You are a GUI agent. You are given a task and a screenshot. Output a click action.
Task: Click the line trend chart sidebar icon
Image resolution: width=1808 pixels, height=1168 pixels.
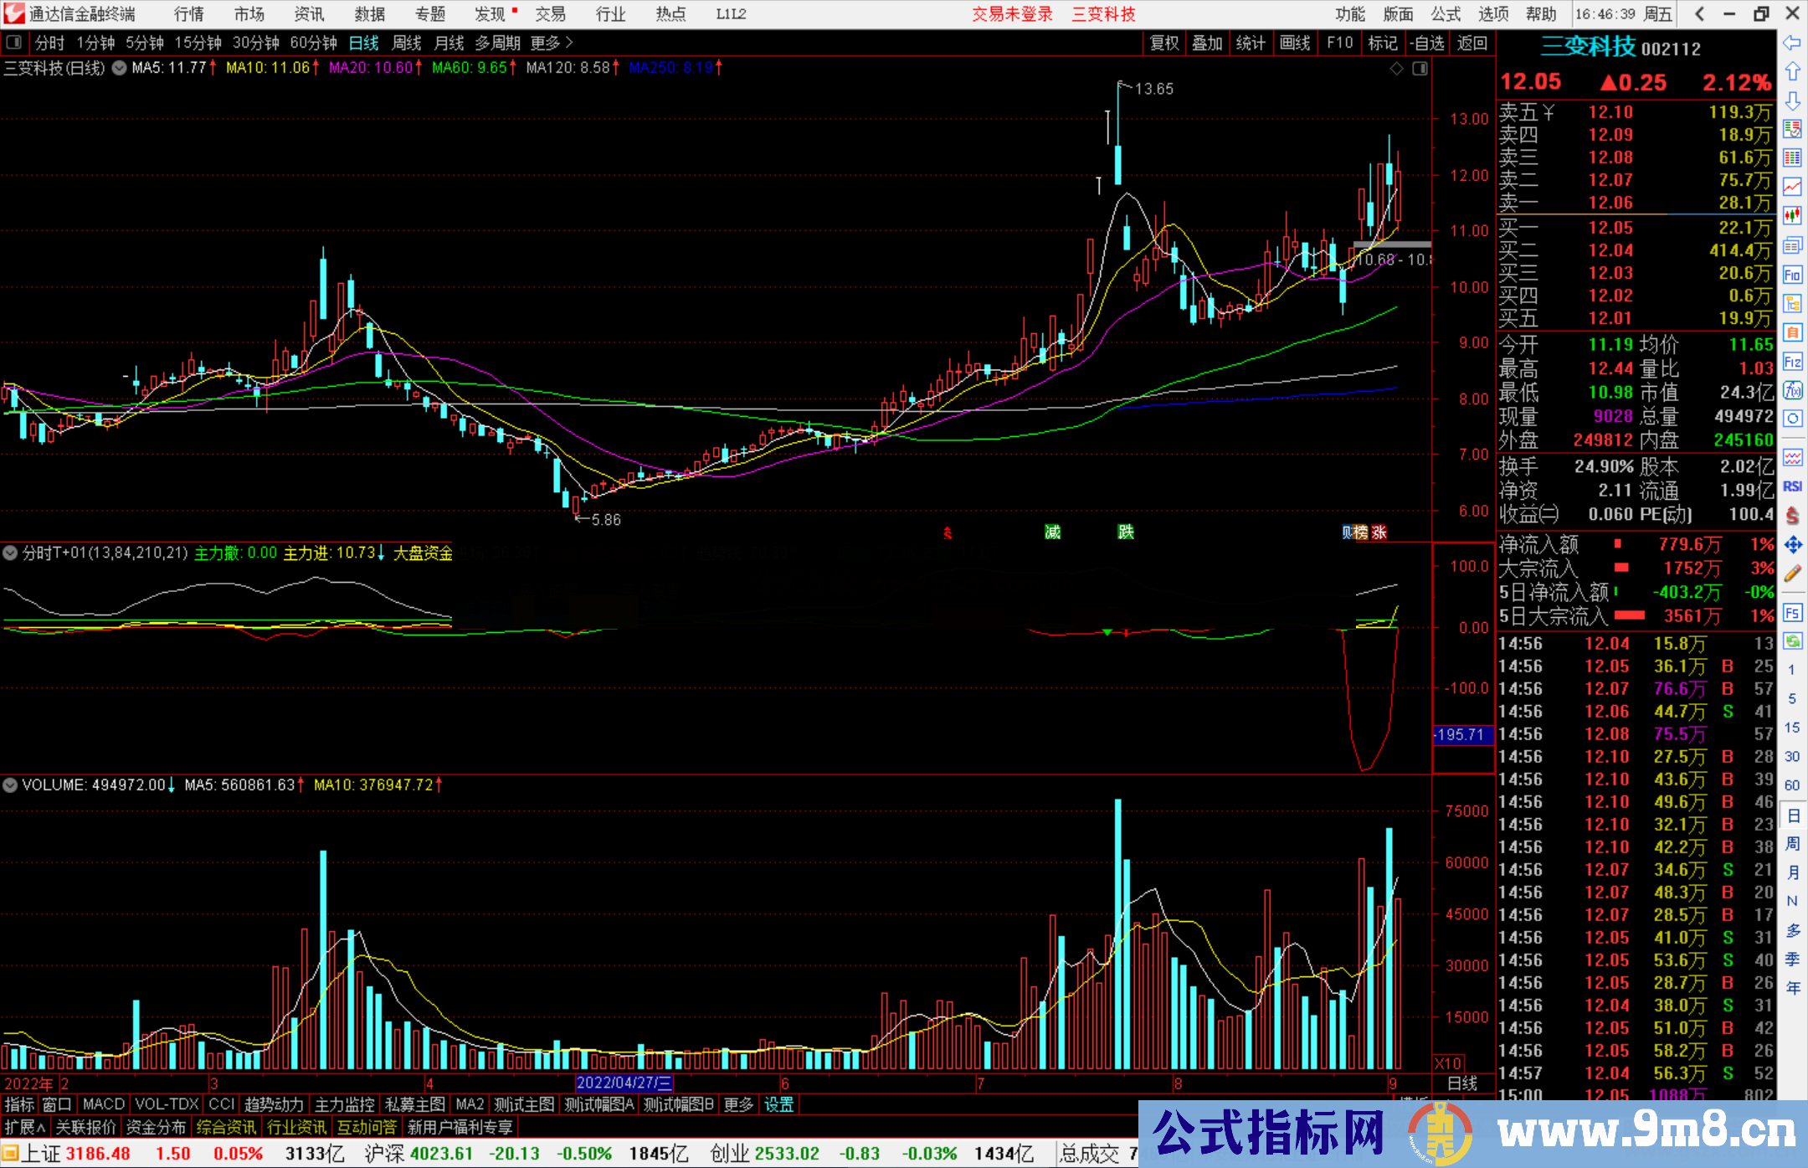tap(1792, 186)
